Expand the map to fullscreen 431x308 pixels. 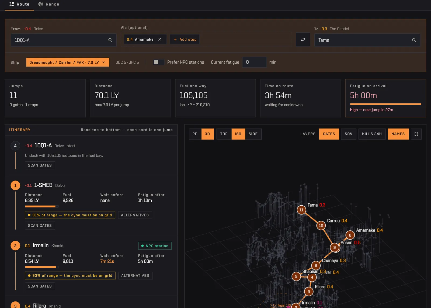point(416,134)
